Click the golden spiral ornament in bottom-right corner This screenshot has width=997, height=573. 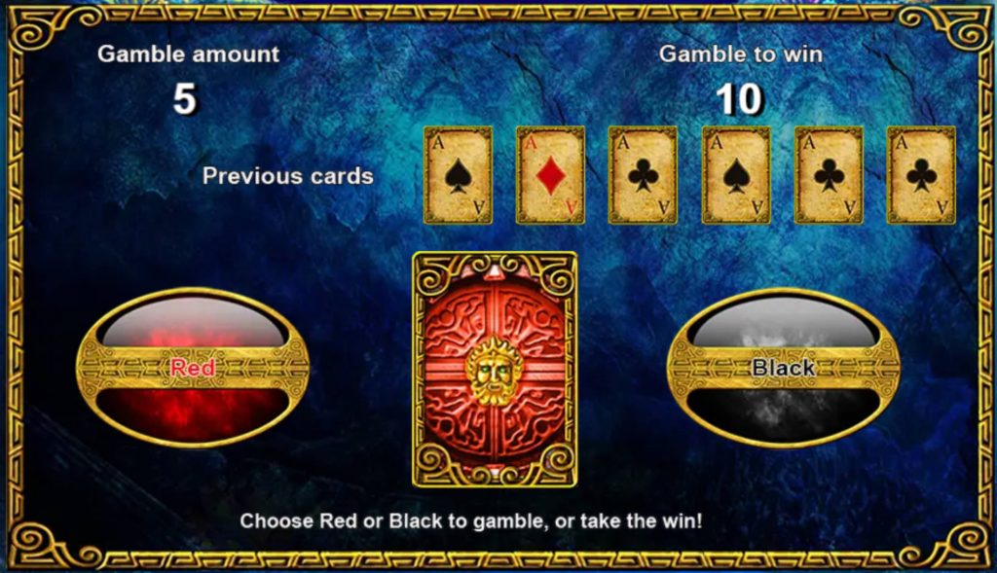point(962,545)
